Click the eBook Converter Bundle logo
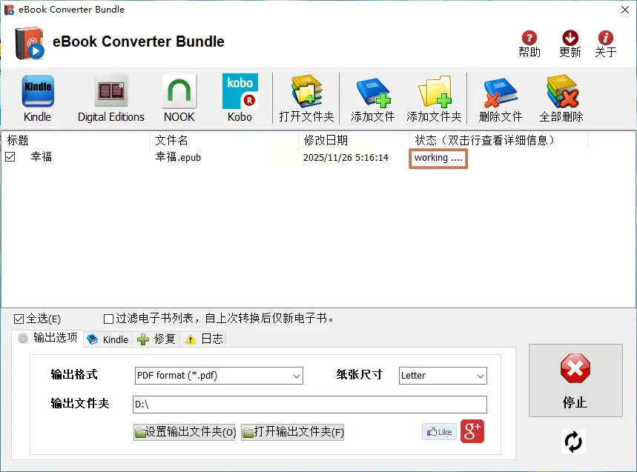 [29, 43]
